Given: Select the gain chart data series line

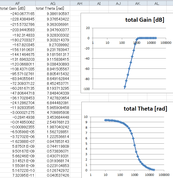Looking at the screenshot, I should [131, 63].
